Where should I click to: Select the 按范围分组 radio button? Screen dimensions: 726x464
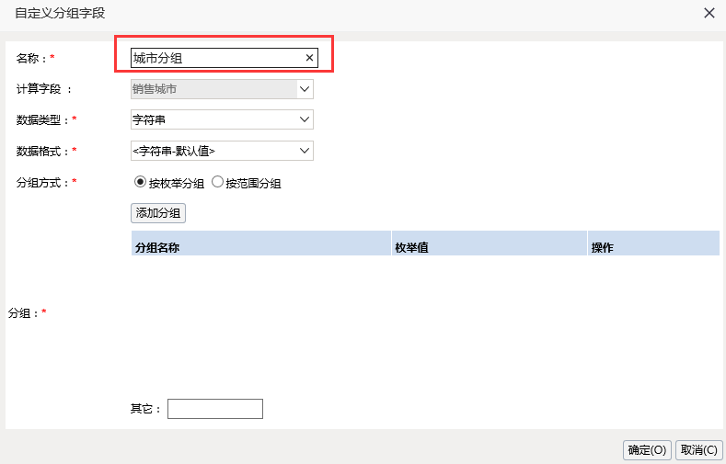[x=217, y=182]
